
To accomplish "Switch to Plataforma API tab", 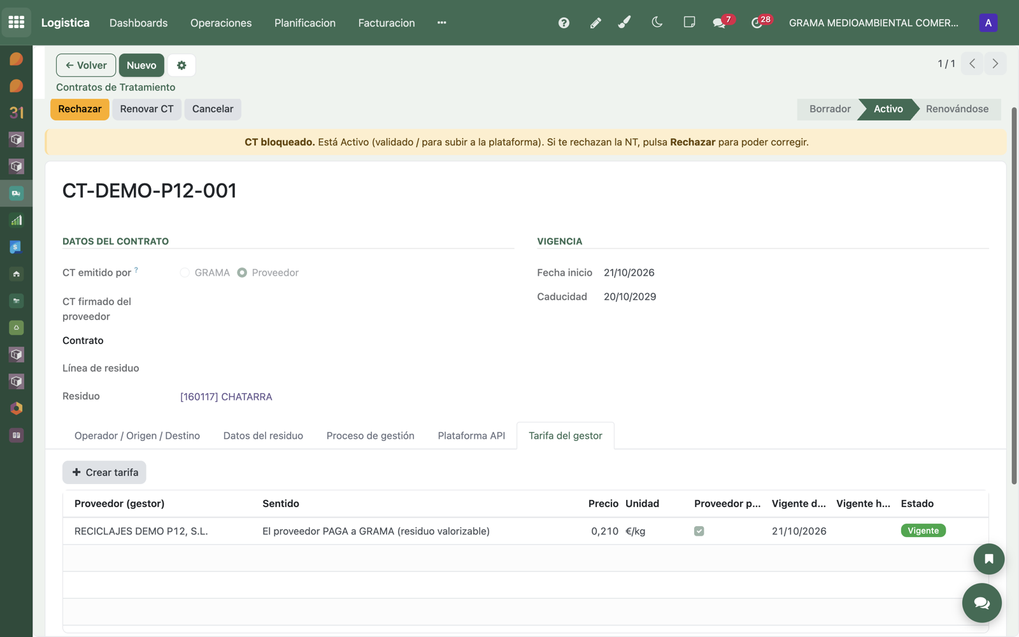I will pos(471,436).
